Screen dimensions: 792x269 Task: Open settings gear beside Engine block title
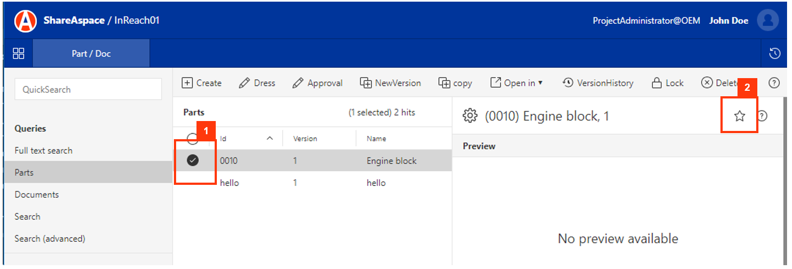[469, 116]
